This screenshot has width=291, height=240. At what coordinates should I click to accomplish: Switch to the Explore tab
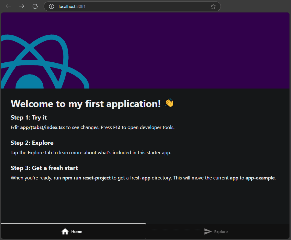click(x=218, y=231)
